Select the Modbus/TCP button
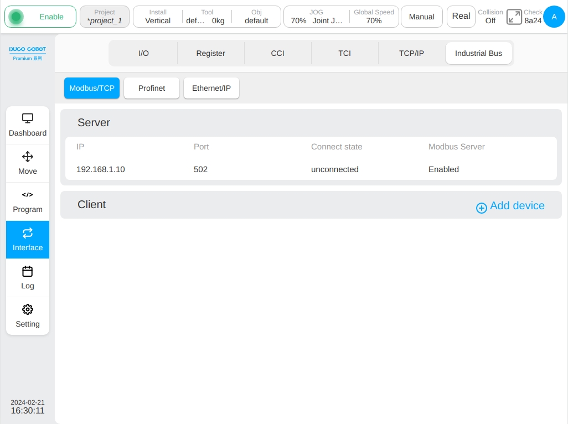Image resolution: width=568 pixels, height=424 pixels. [92, 88]
